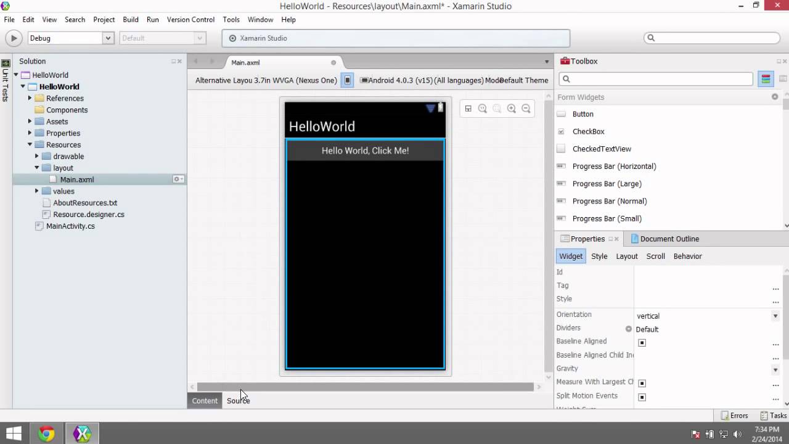The width and height of the screenshot is (789, 444).
Task: Collapse Form Widgets category in Toolbox
Action: 775,97
